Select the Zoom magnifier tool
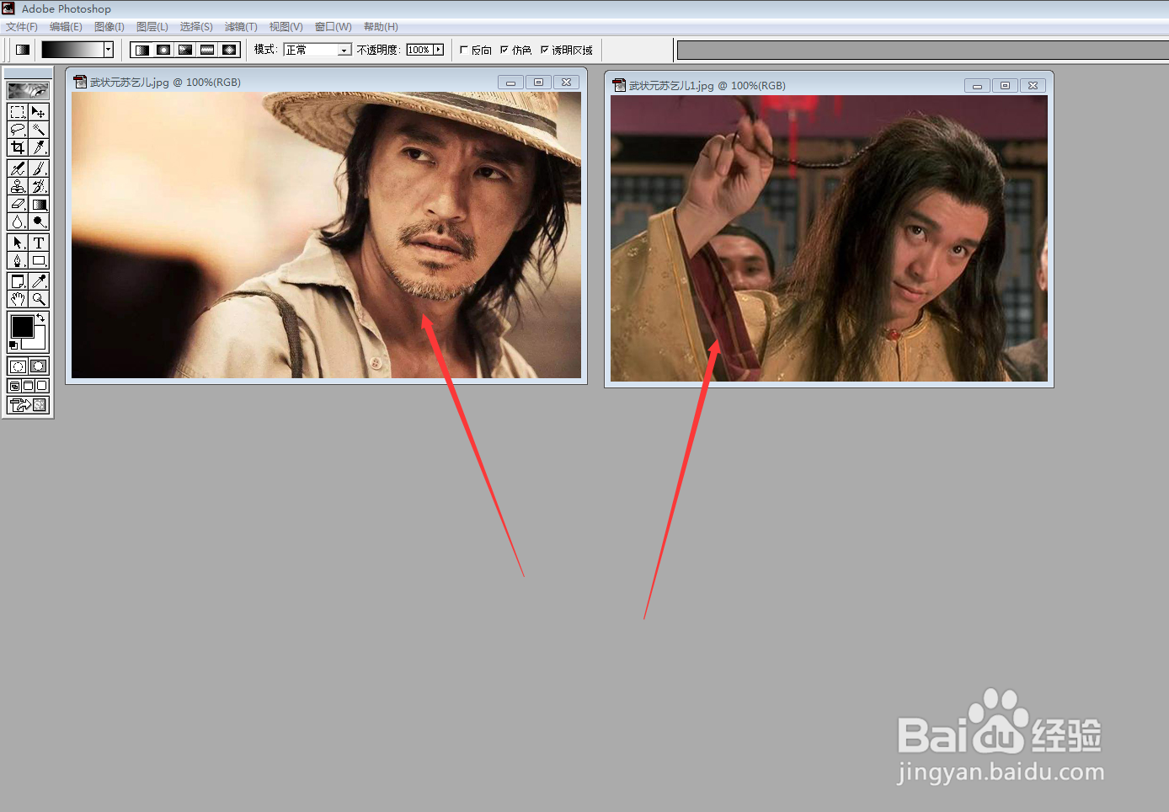 [39, 299]
